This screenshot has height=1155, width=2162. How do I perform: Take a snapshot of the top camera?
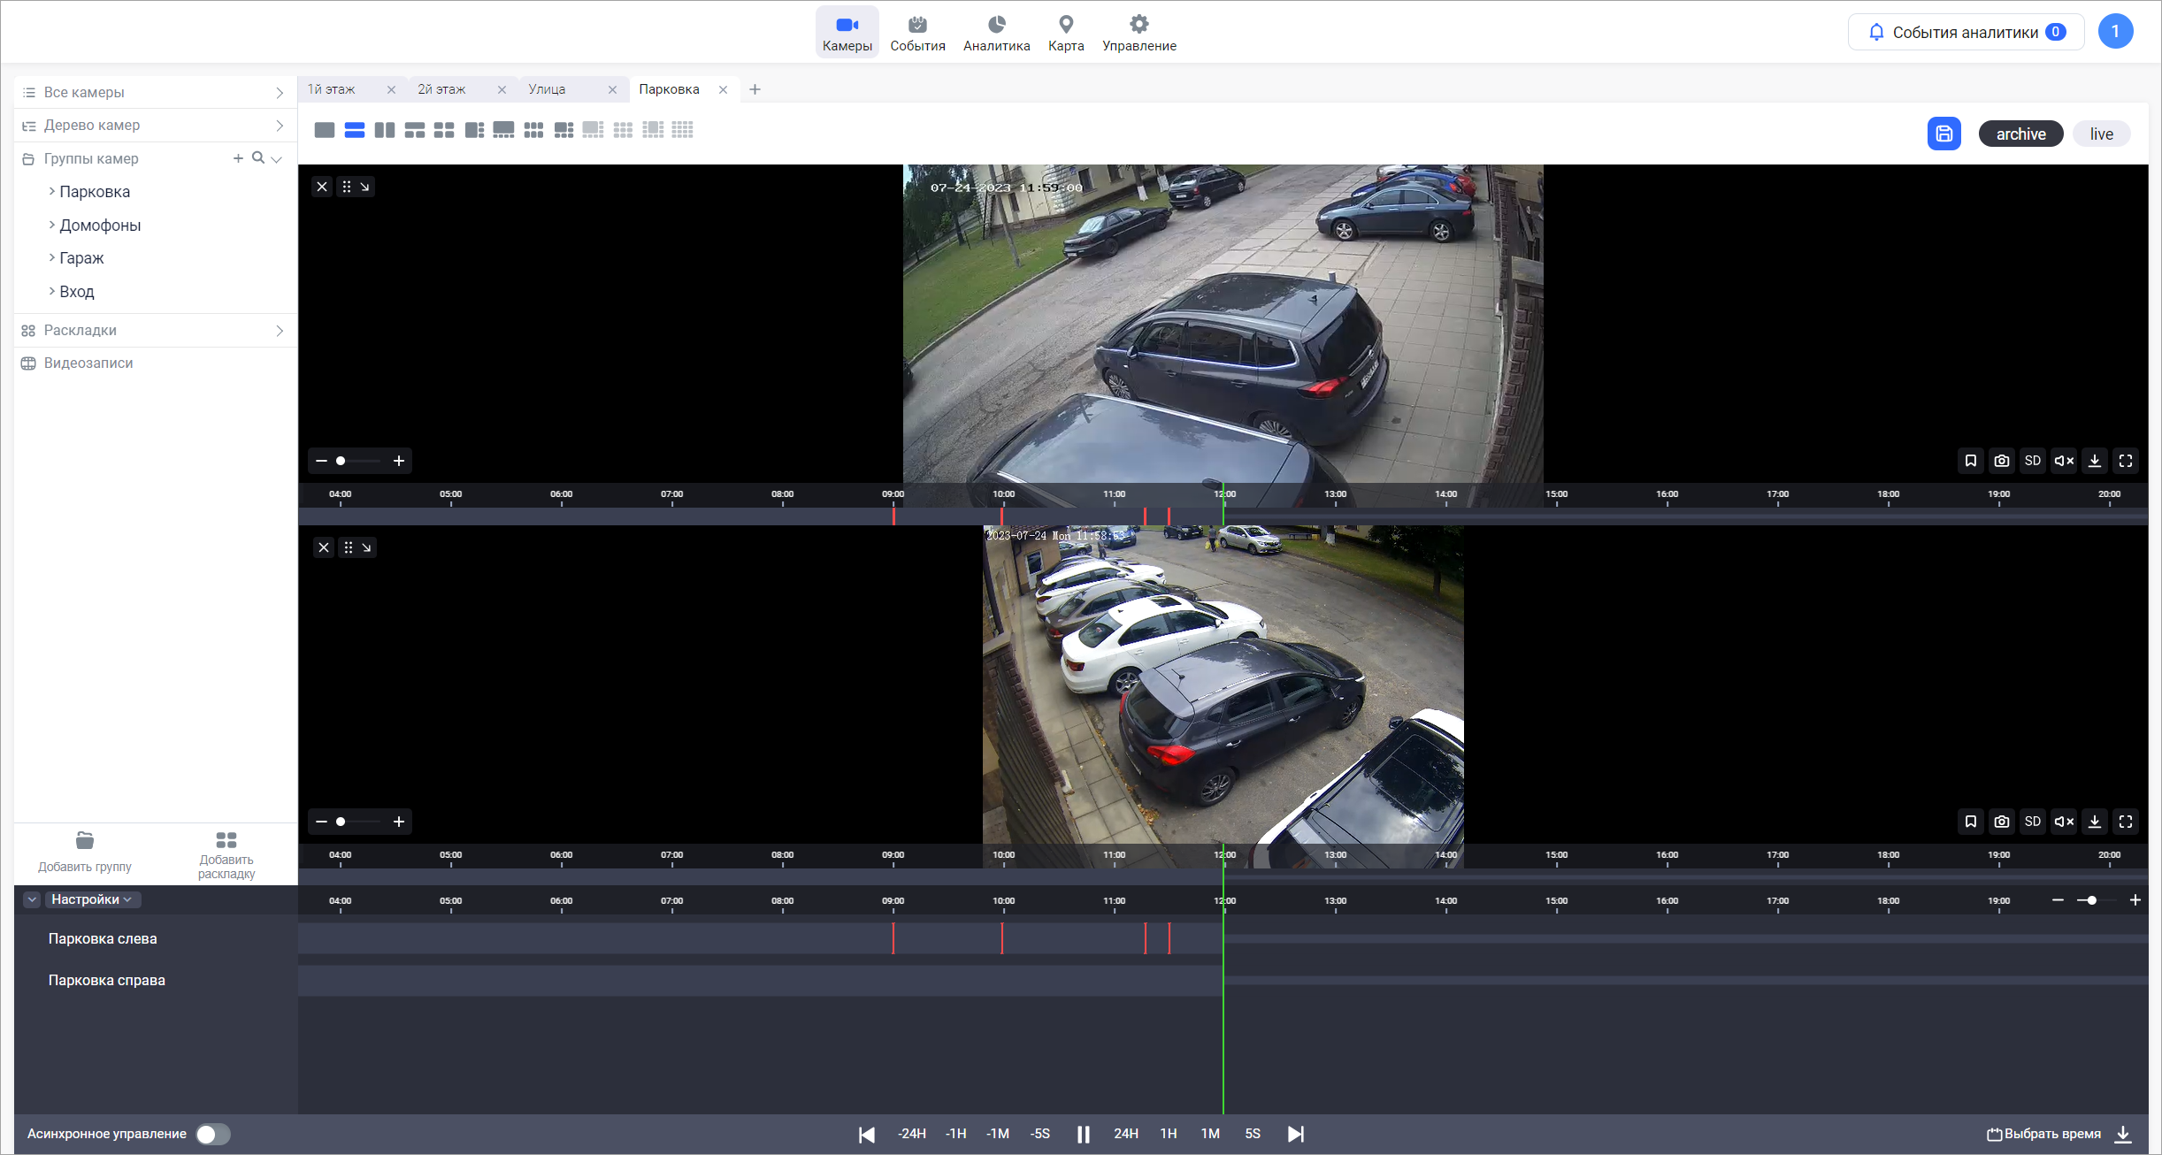click(x=2001, y=461)
